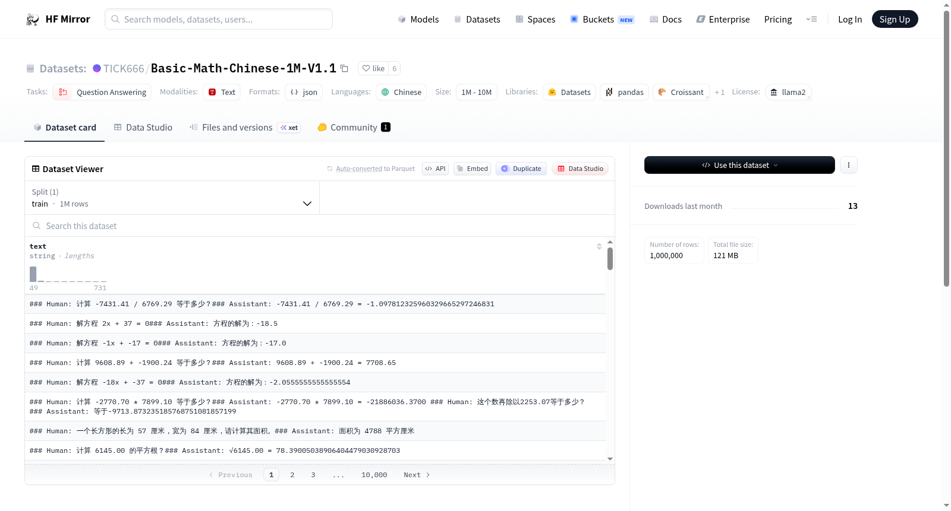Click the sort arrows on the text column

tap(599, 246)
